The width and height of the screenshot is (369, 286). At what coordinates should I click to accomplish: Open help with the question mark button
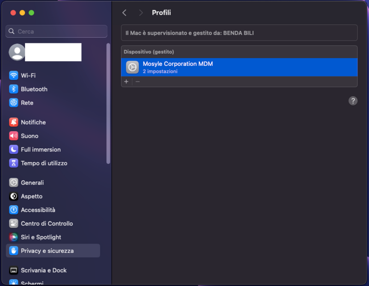coord(353,101)
